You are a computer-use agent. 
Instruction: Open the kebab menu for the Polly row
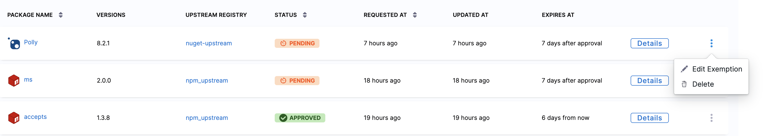(x=711, y=44)
